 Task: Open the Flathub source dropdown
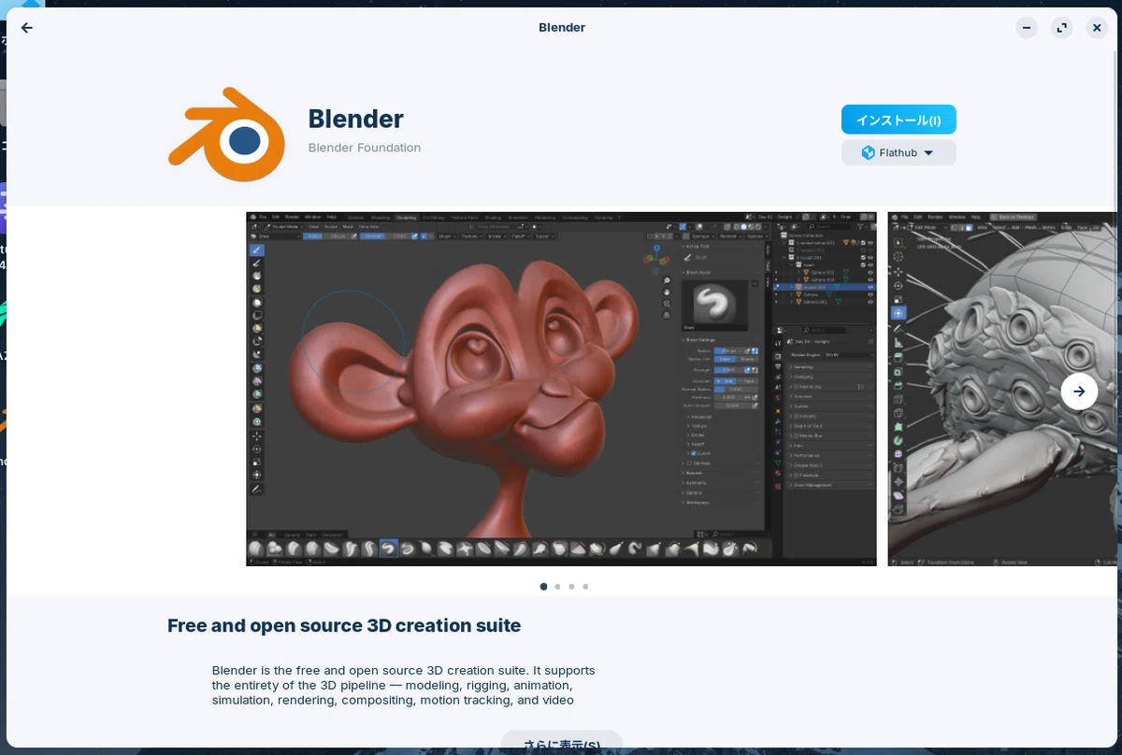tap(899, 152)
